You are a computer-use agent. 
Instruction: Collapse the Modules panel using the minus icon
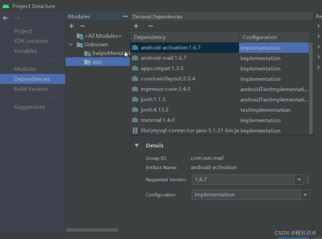tap(125, 16)
